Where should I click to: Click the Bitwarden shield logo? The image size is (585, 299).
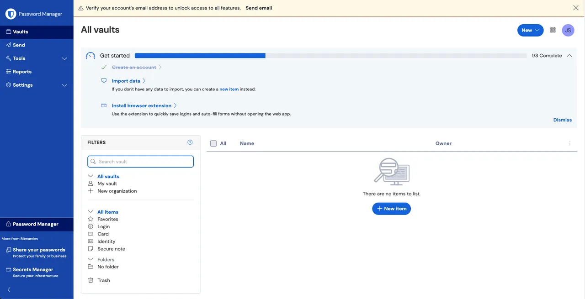(x=11, y=14)
